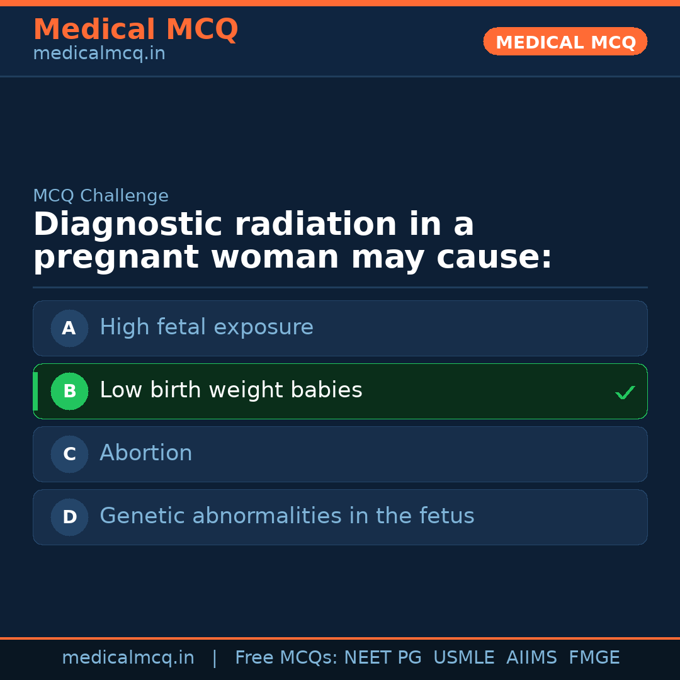Click the green letter B circle
Viewport: 680px width, 680px height.
(x=69, y=391)
